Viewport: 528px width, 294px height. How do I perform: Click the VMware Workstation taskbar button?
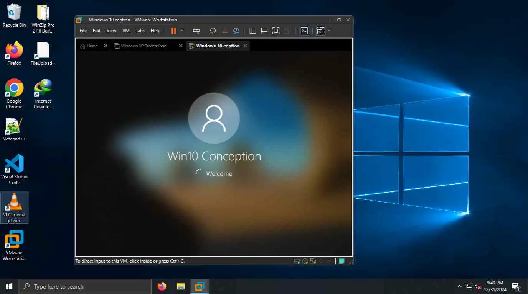[x=200, y=286]
